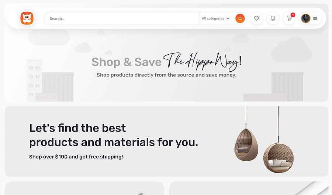Click the 'Shop over $100' free shipping text
This screenshot has height=195, width=332.
coord(76,157)
